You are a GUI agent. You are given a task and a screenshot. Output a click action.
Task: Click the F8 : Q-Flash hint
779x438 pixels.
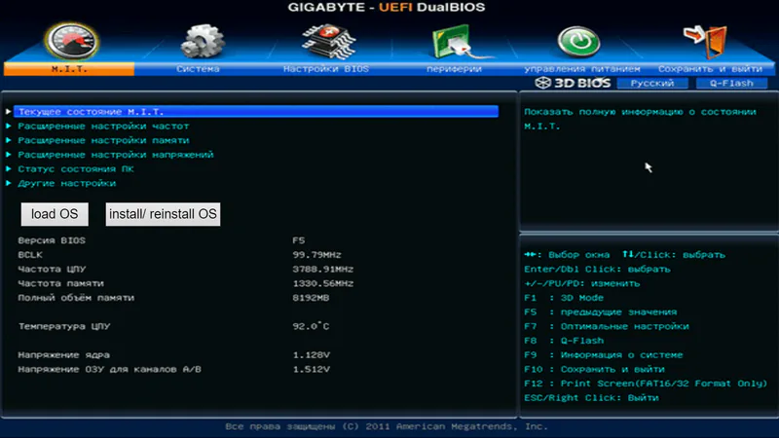click(x=564, y=341)
